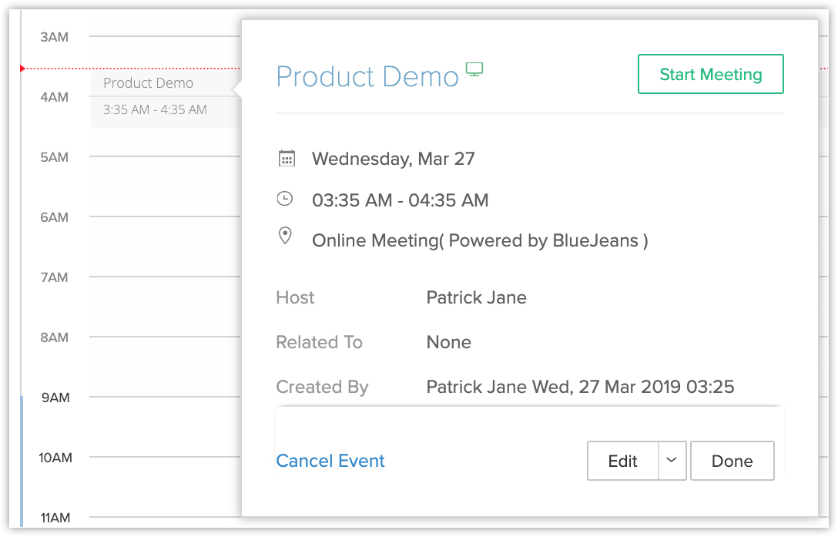Viewport: 838px width, 537px height.
Task: Click the Cancel Event link
Action: point(330,461)
